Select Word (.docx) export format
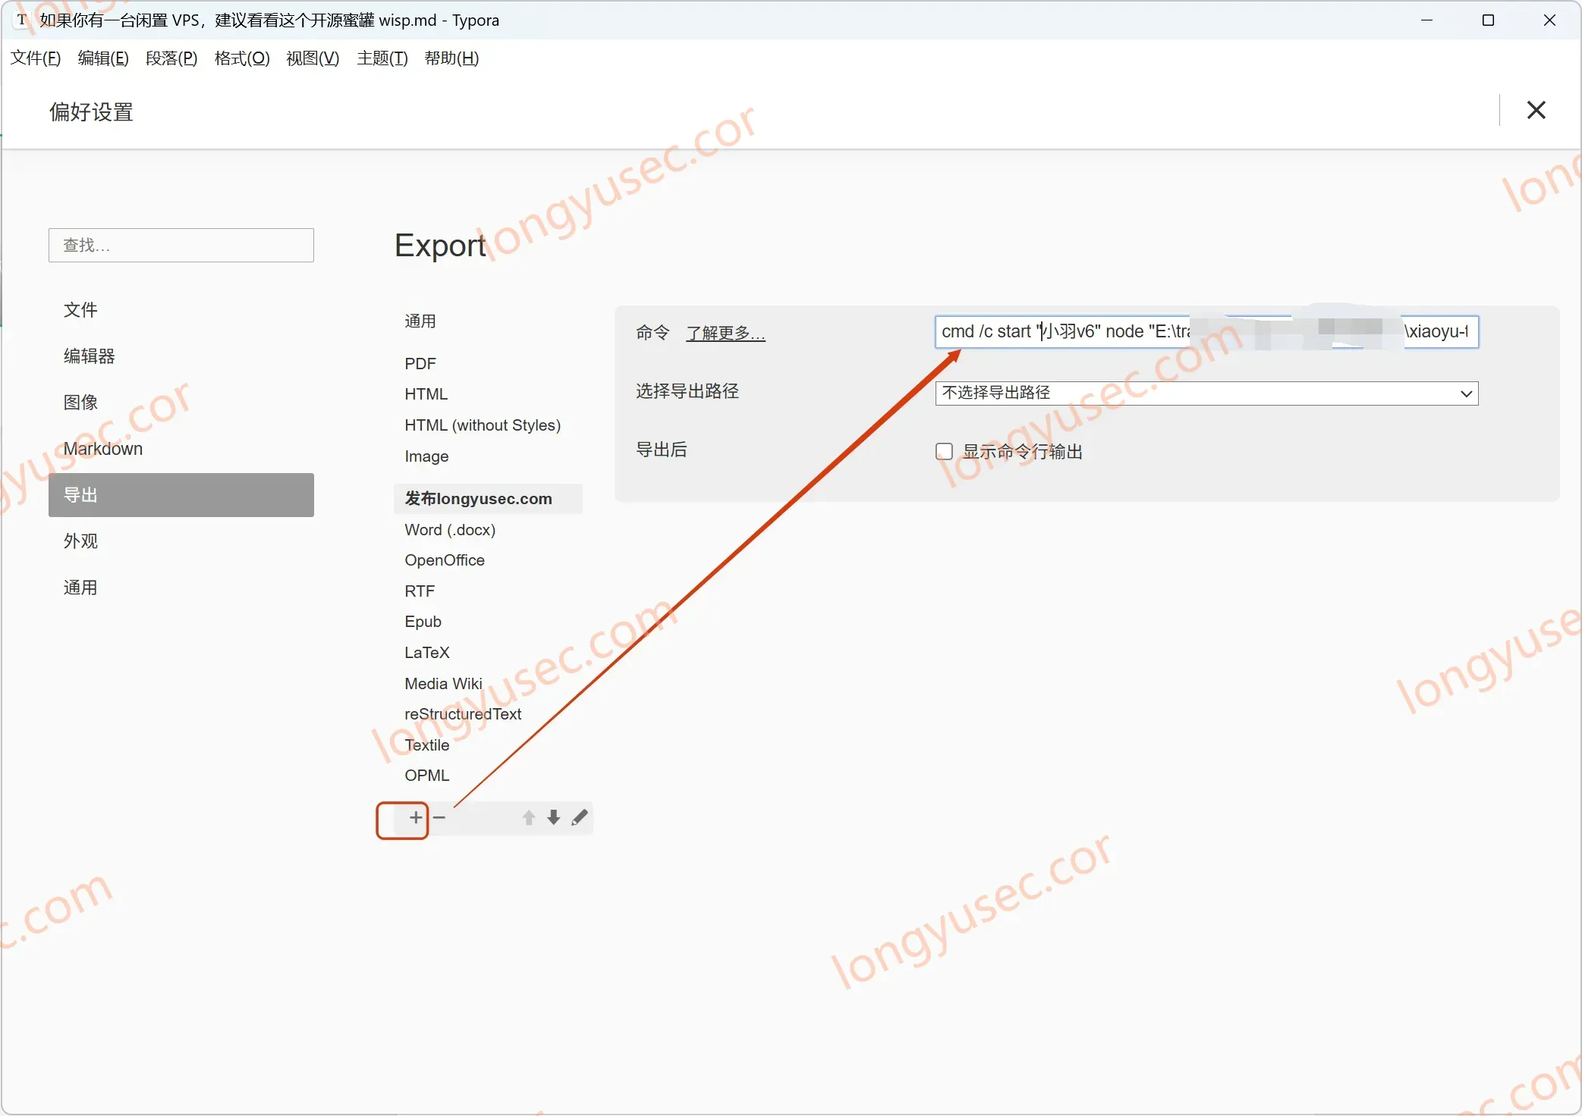The width and height of the screenshot is (1582, 1116). coord(450,530)
